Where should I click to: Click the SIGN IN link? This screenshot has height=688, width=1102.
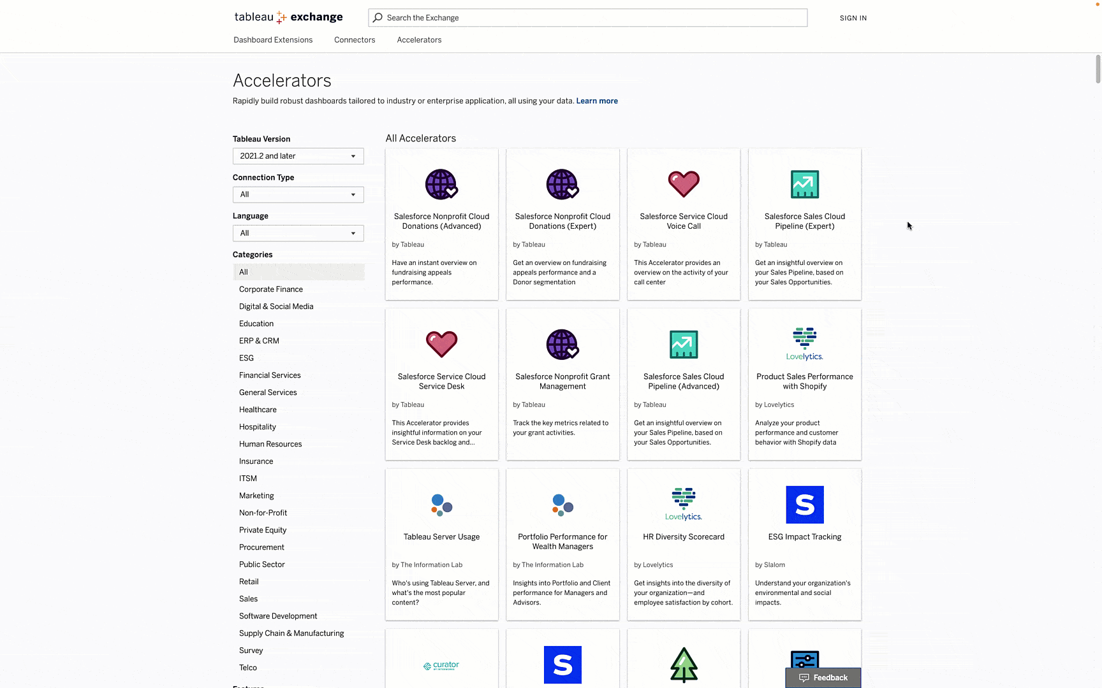(853, 18)
